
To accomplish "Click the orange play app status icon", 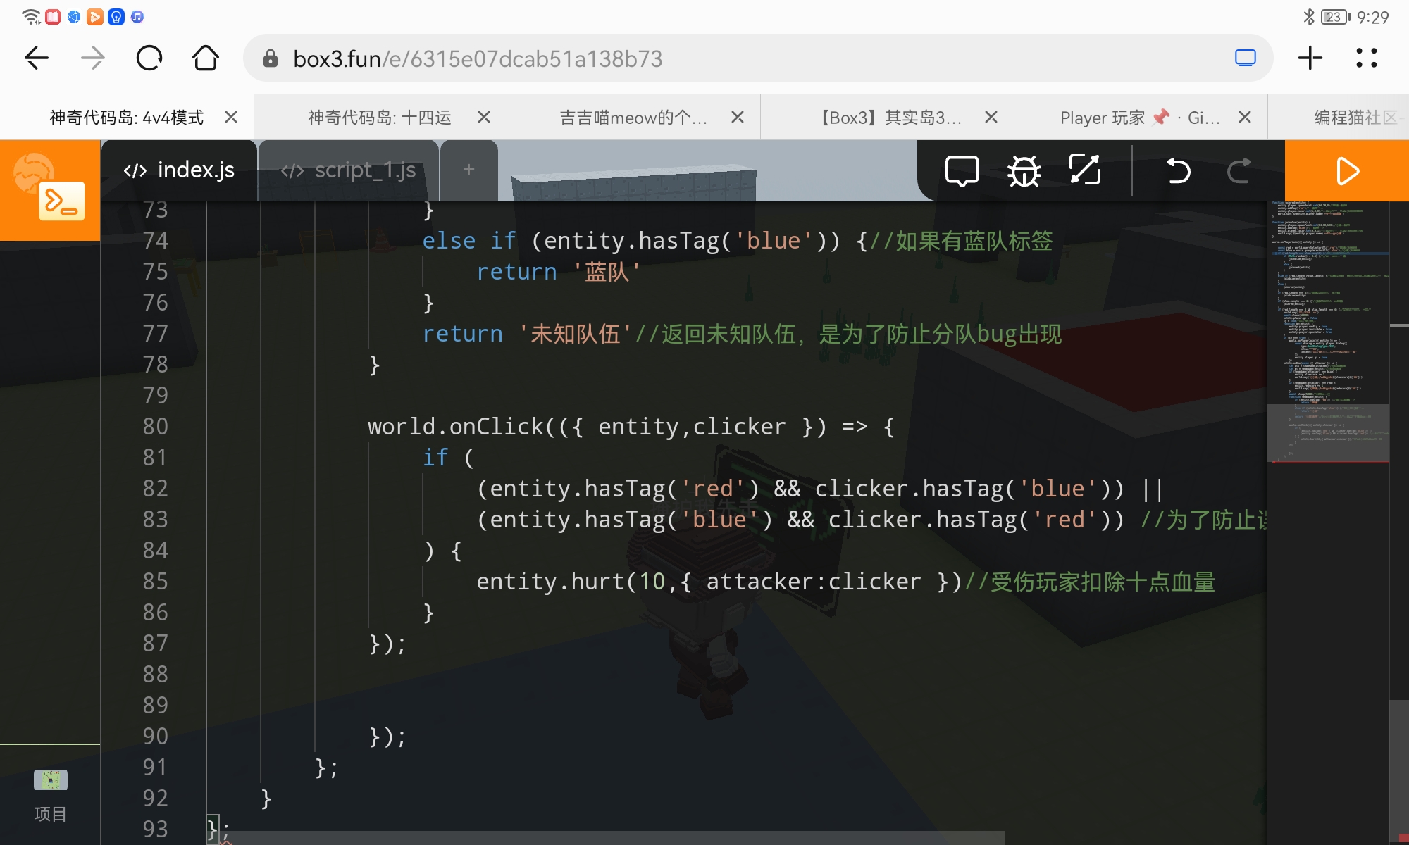I will tap(95, 17).
